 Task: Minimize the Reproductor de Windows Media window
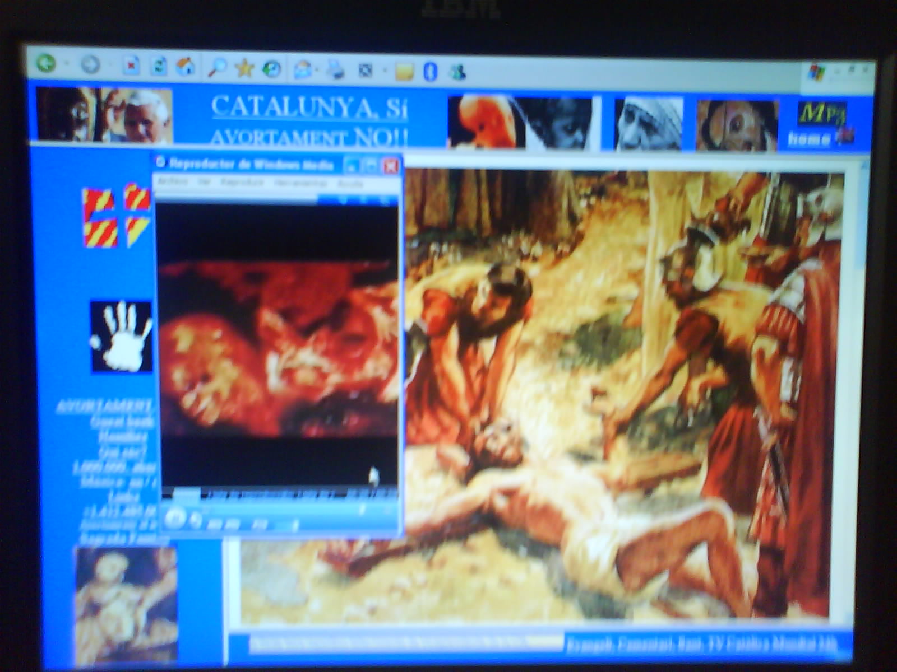coord(352,165)
